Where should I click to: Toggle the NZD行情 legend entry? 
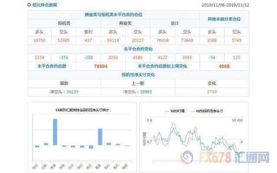click(x=175, y=111)
